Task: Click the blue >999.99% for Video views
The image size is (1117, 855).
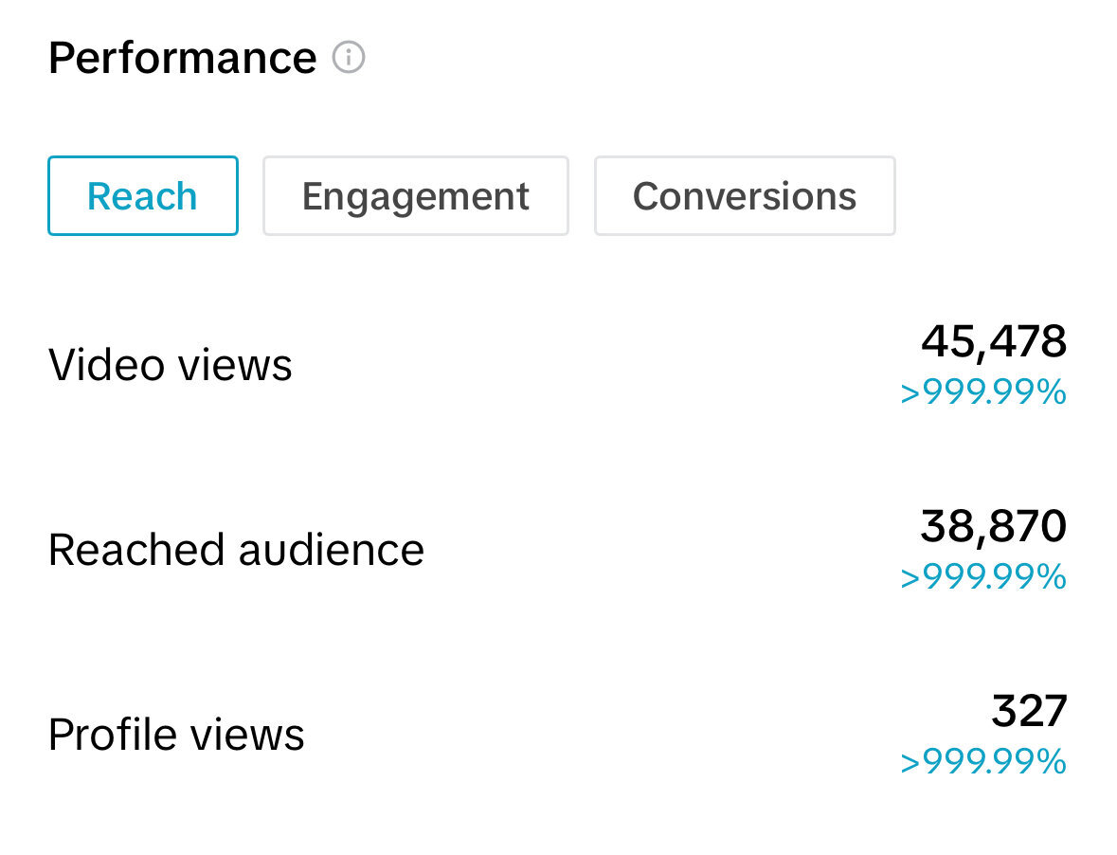Action: (983, 392)
